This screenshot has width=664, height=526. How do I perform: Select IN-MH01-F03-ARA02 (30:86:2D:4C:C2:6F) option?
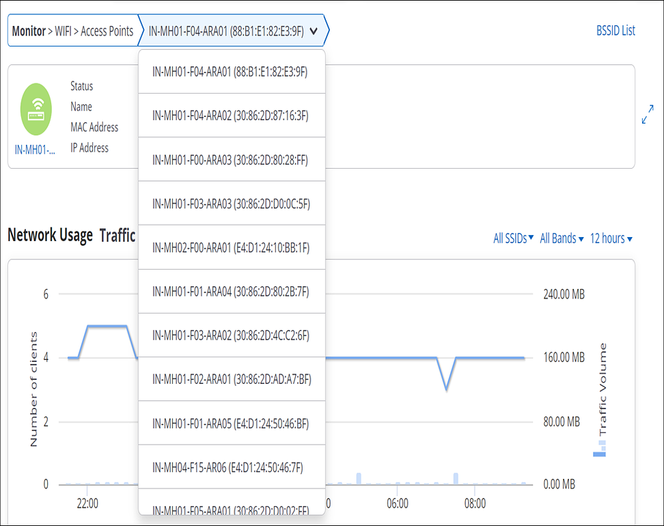[232, 335]
